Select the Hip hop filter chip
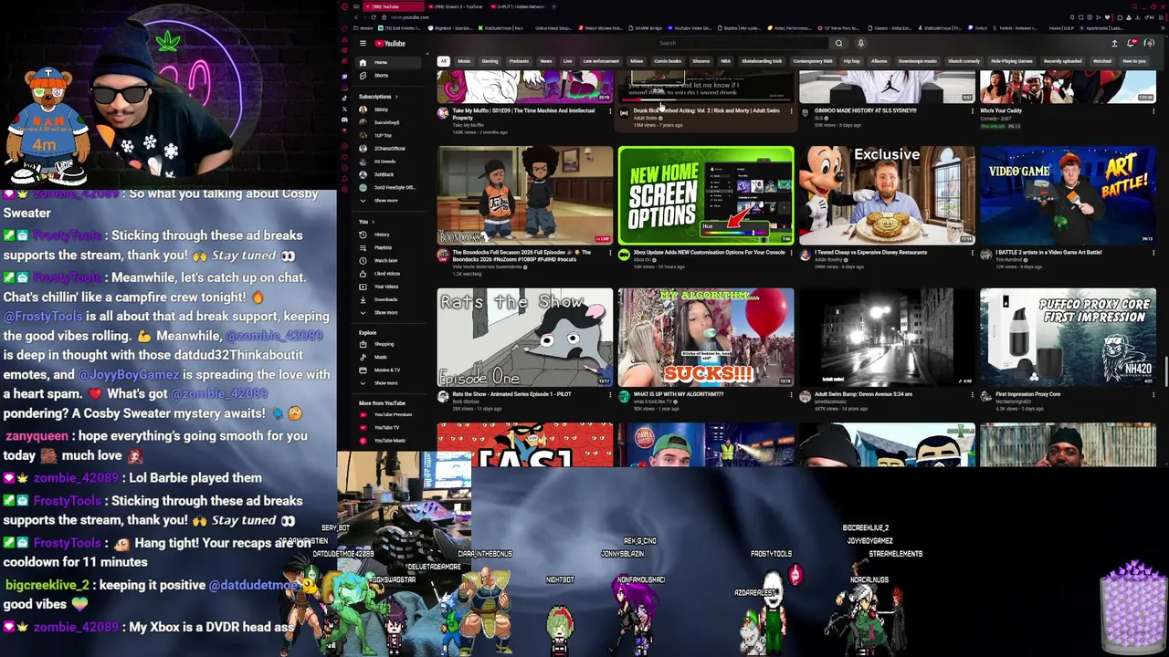Viewport: 1169px width, 657px height. coord(851,61)
